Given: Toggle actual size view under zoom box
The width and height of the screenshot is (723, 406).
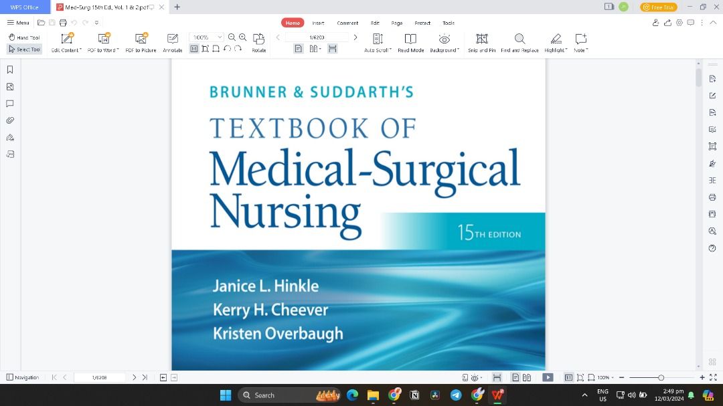Looking at the screenshot, I should click(x=194, y=49).
